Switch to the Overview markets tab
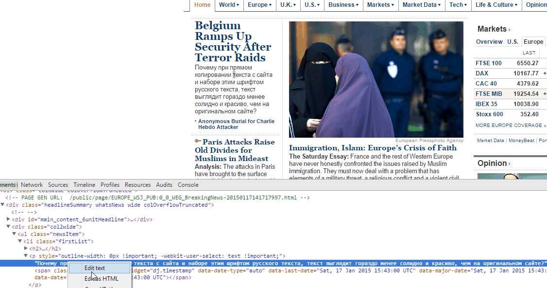This screenshot has width=547, height=288. click(489, 41)
